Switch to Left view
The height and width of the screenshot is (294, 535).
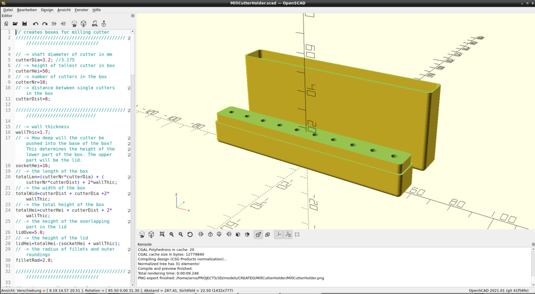tap(229, 235)
